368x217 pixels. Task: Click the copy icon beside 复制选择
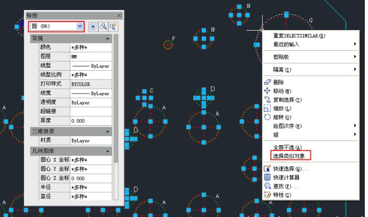click(268, 100)
